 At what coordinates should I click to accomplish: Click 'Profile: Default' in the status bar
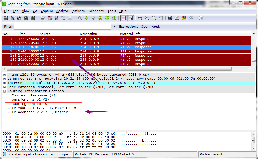(211, 154)
